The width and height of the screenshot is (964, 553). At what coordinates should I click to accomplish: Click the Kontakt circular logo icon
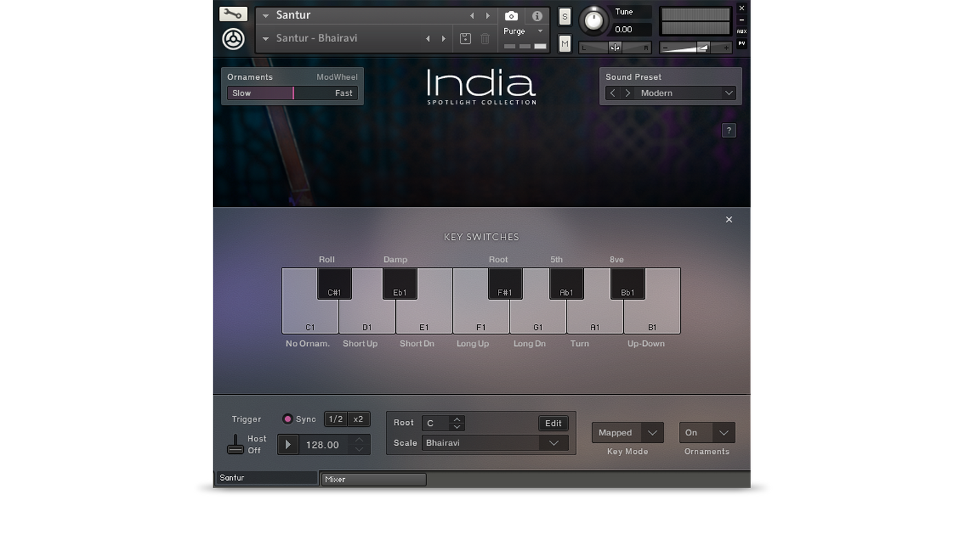(233, 39)
